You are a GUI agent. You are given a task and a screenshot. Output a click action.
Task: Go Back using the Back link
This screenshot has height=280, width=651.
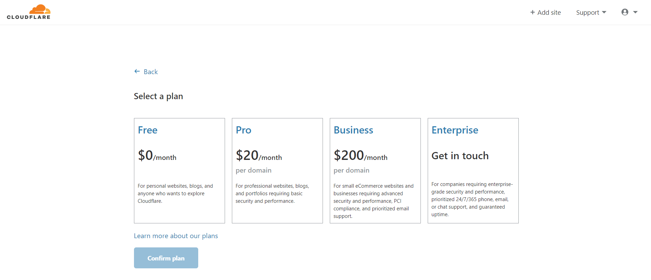[x=146, y=72]
